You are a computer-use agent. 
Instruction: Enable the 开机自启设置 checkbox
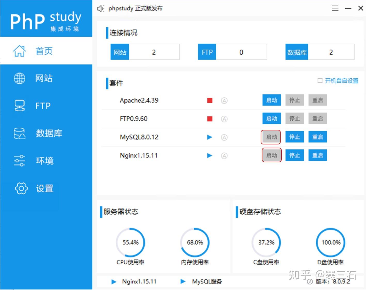[x=320, y=81]
